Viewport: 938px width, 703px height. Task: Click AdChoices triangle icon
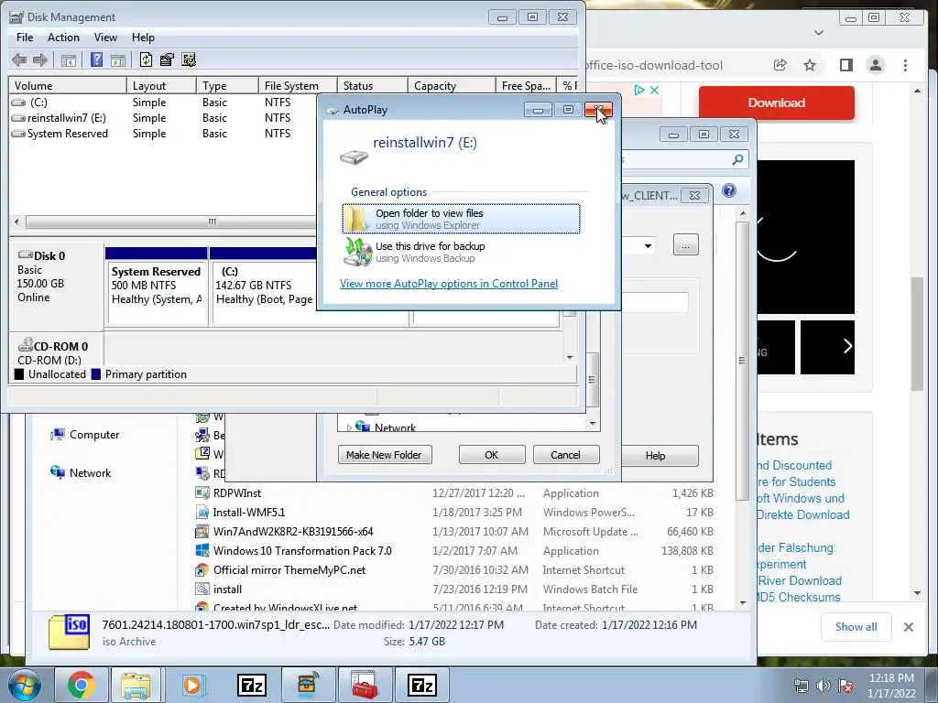[x=639, y=91]
